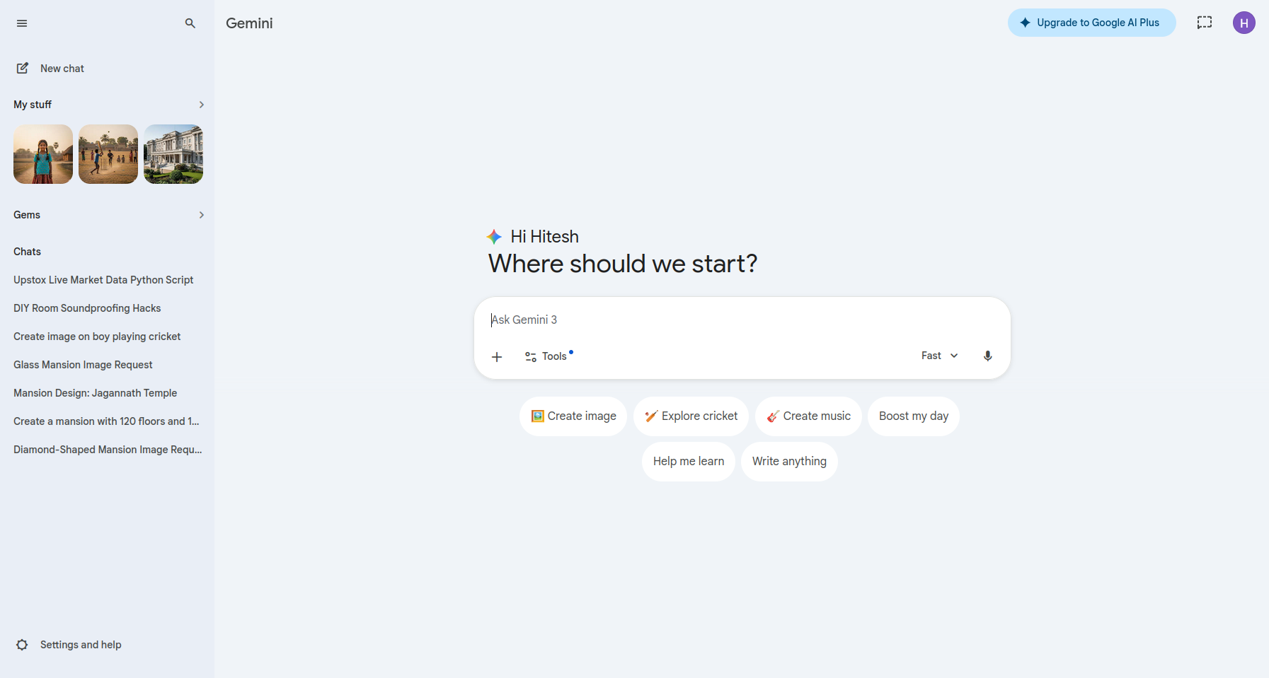Click the Ask Gemini 3 text field
1269x678 pixels.
coord(736,320)
